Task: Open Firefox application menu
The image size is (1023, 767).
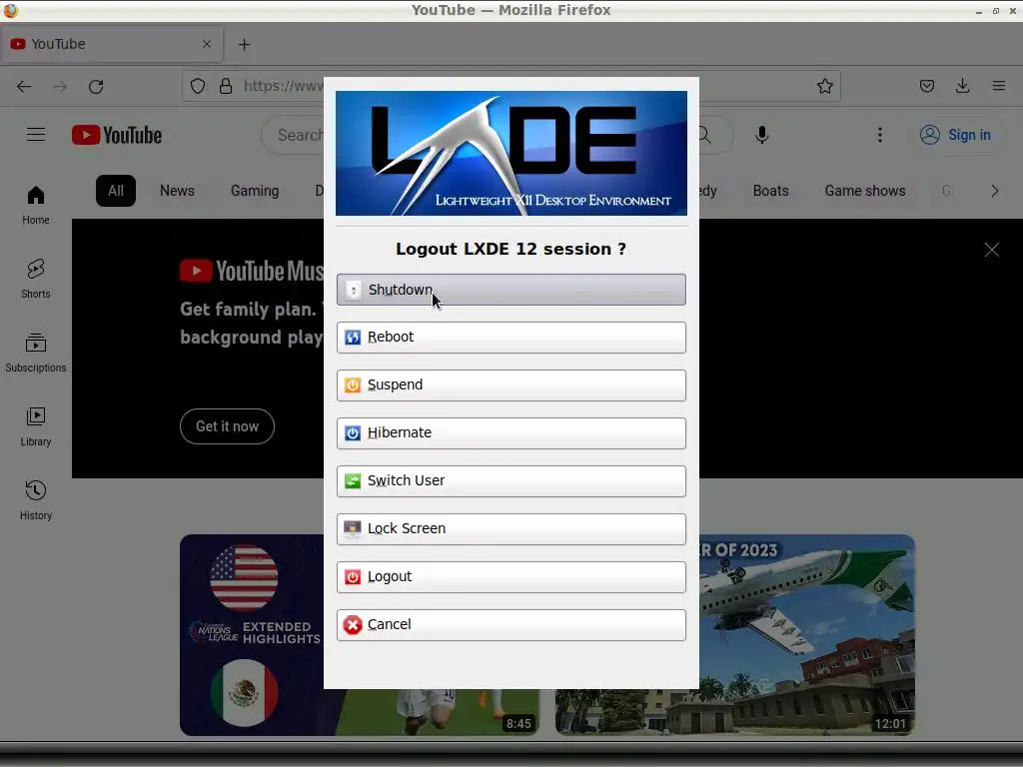Action: click(998, 86)
